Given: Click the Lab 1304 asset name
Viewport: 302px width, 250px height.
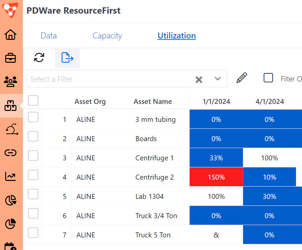Looking at the screenshot, I should [x=150, y=196].
